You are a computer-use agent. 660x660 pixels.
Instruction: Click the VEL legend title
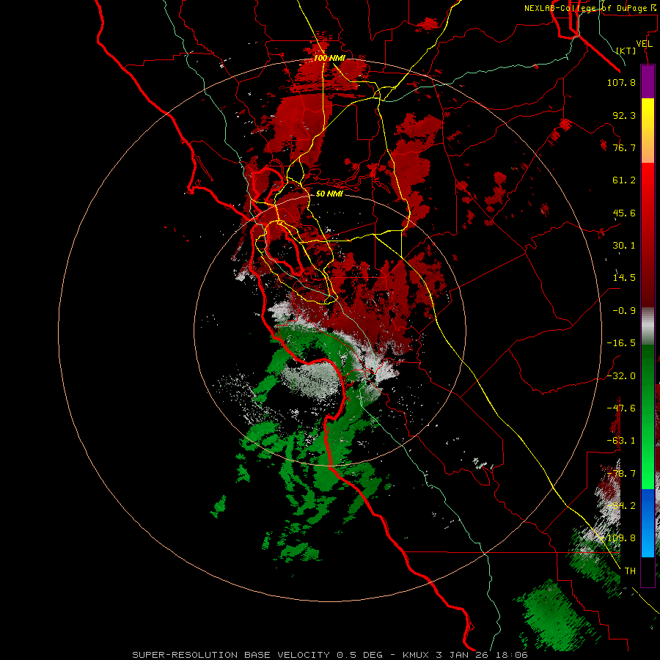click(x=644, y=44)
